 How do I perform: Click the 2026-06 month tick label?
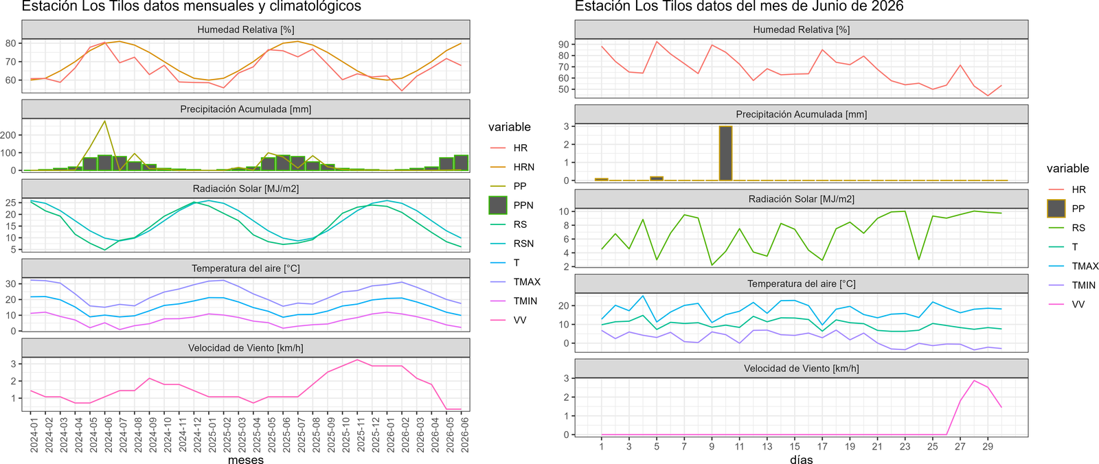tap(465, 434)
